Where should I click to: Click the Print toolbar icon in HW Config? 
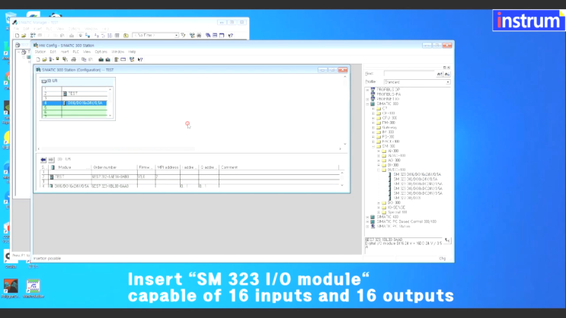(x=74, y=59)
